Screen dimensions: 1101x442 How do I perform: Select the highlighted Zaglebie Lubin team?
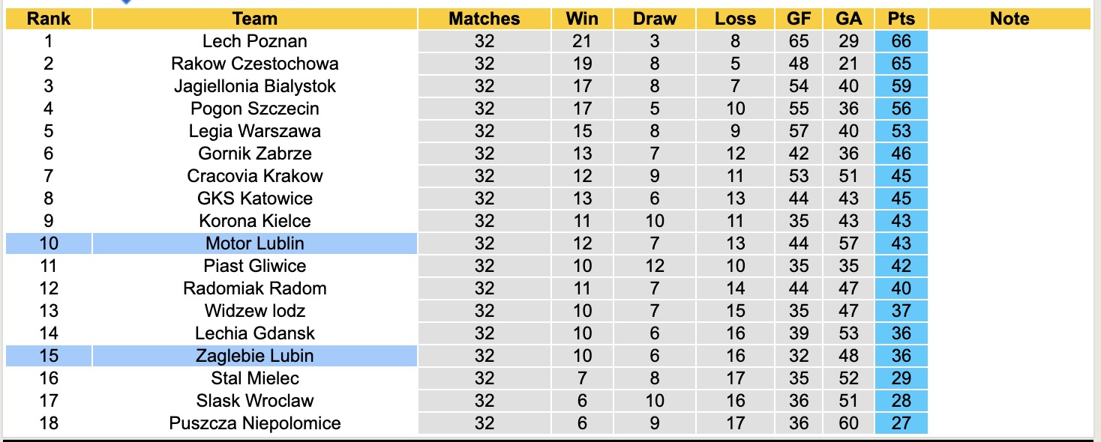[x=255, y=356]
